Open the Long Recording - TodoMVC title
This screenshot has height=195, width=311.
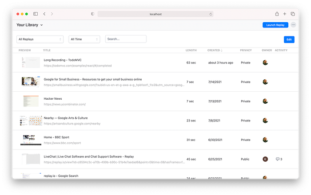pos(63,60)
